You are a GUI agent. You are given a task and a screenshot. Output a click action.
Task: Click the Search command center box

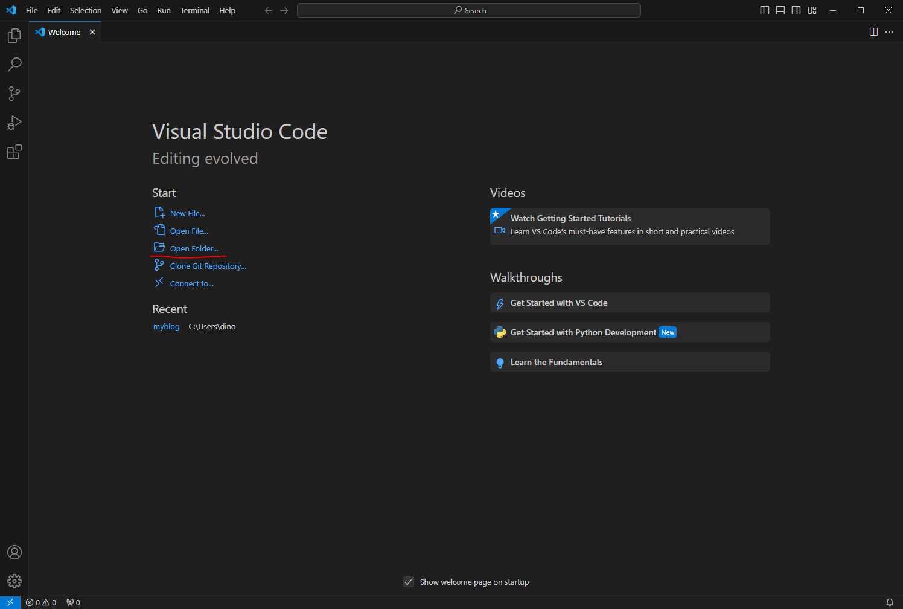point(469,10)
